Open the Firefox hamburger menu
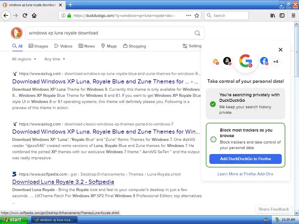 tap(293, 15)
